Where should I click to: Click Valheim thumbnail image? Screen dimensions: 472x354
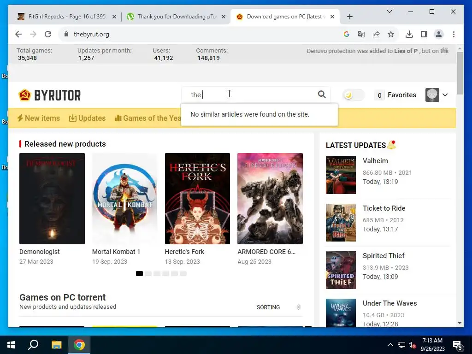[341, 175]
